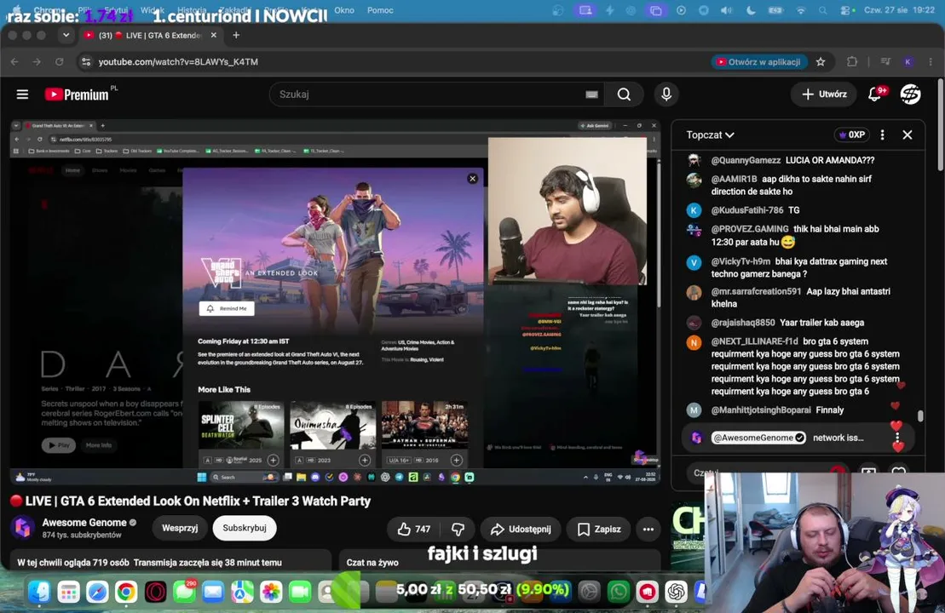Launch Safari from the Dock

97,592
